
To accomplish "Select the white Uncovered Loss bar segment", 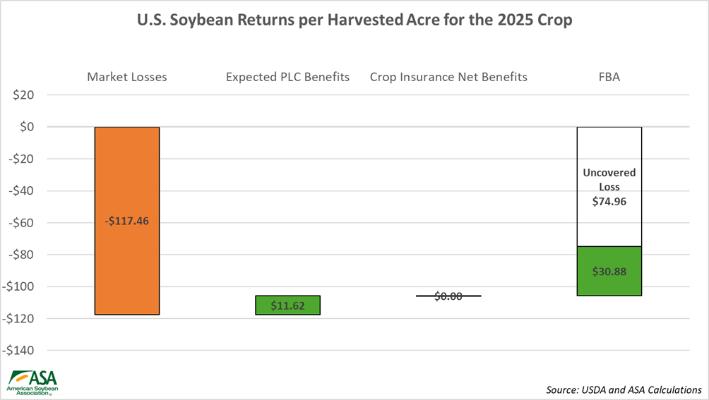I will (609, 150).
